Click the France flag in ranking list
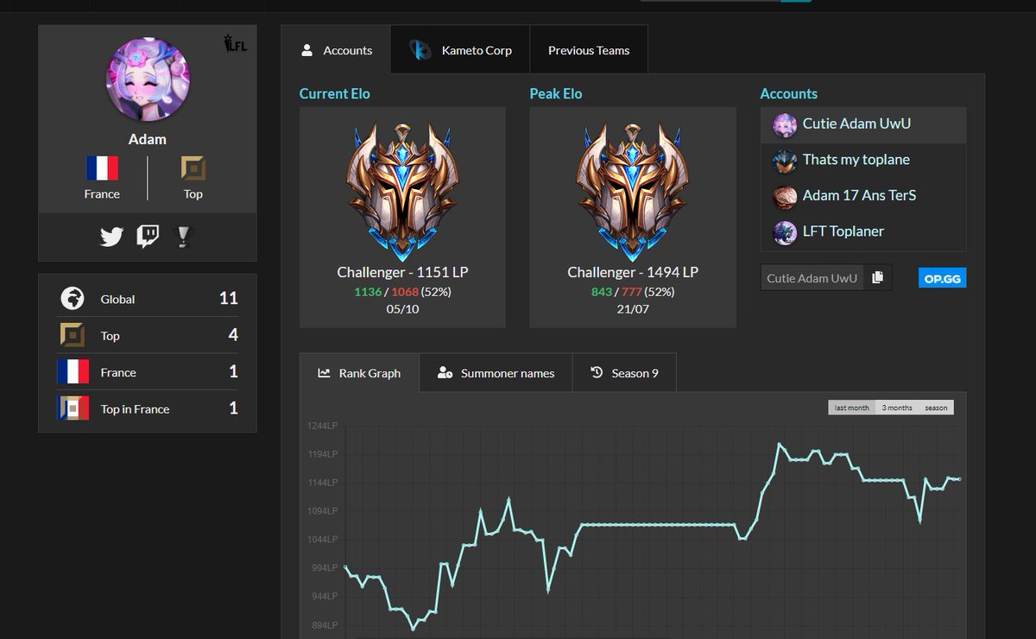This screenshot has height=639, width=1036. pyautogui.click(x=72, y=370)
